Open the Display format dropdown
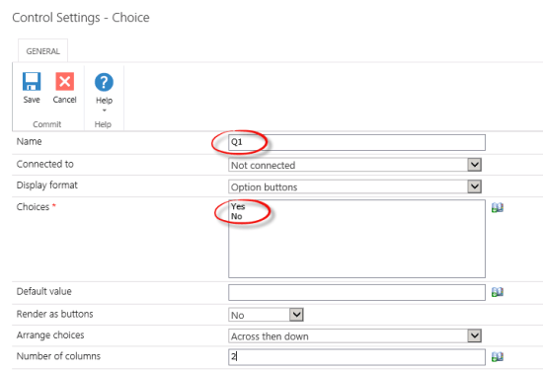This screenshot has width=543, height=370. click(x=355, y=186)
